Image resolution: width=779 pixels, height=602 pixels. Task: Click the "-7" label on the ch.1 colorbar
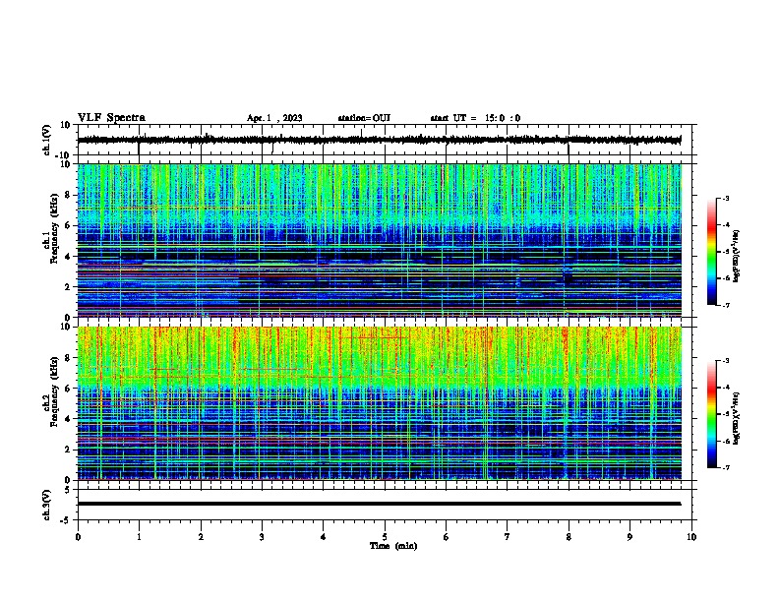pyautogui.click(x=725, y=305)
